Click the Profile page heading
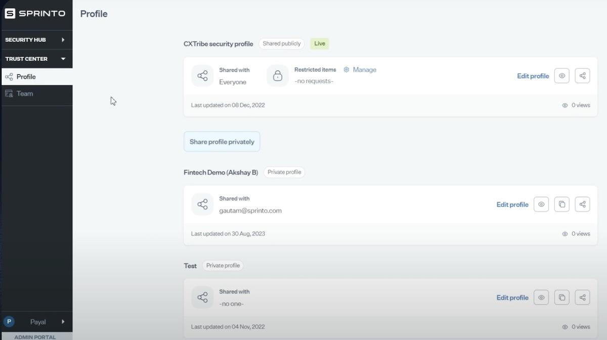This screenshot has width=607, height=340. (94, 14)
